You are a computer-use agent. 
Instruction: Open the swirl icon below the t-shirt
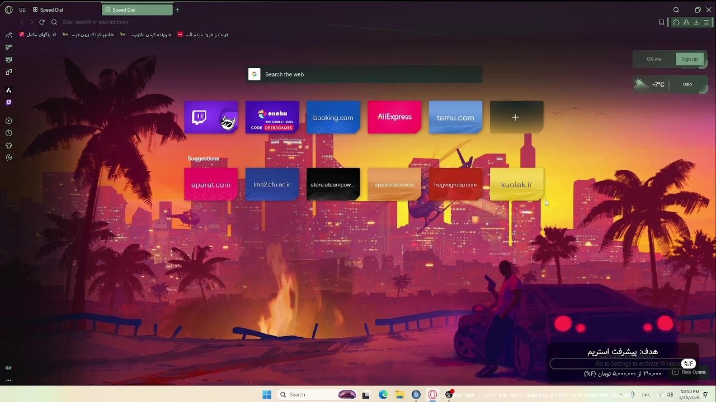(8, 157)
